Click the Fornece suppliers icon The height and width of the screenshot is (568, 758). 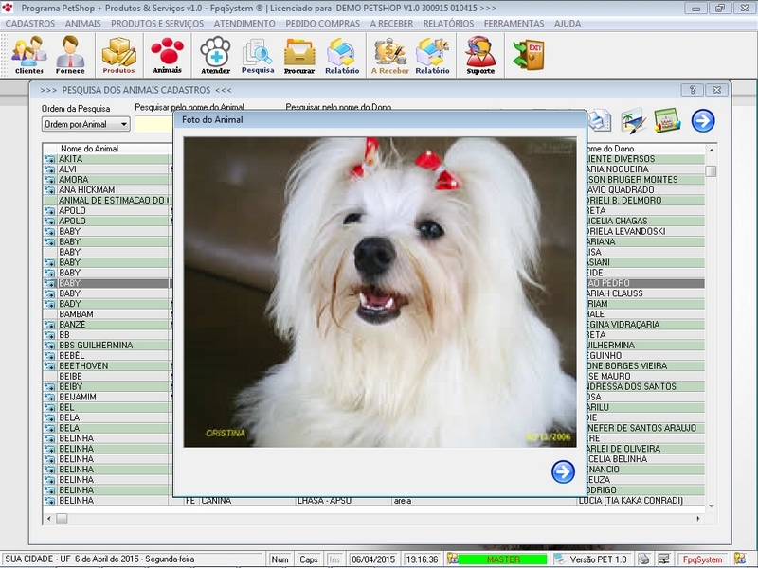coord(69,55)
